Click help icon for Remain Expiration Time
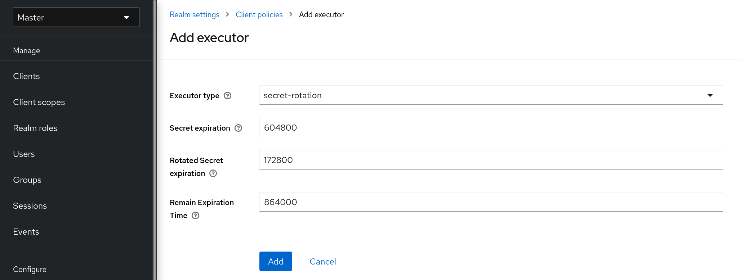 (x=195, y=216)
